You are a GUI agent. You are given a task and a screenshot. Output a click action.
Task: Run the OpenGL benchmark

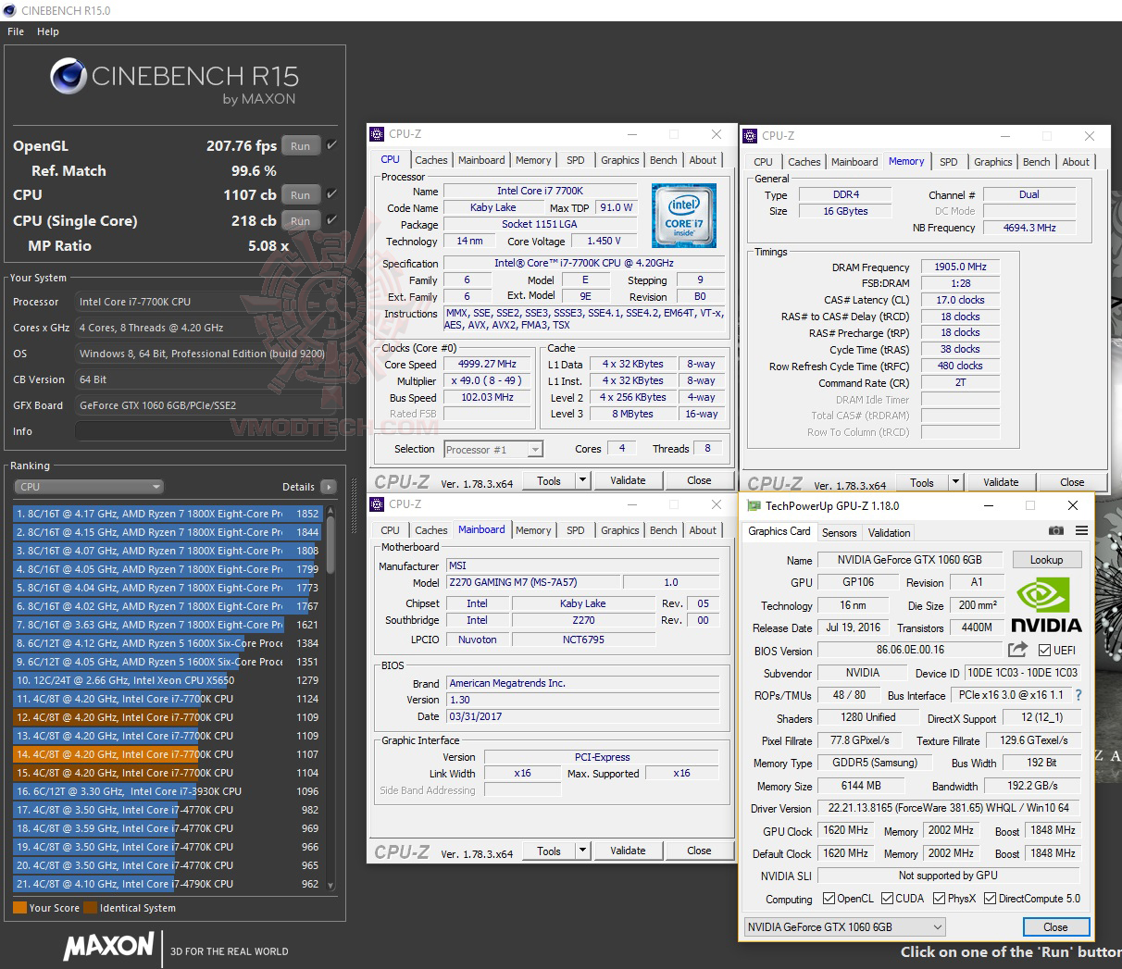300,146
